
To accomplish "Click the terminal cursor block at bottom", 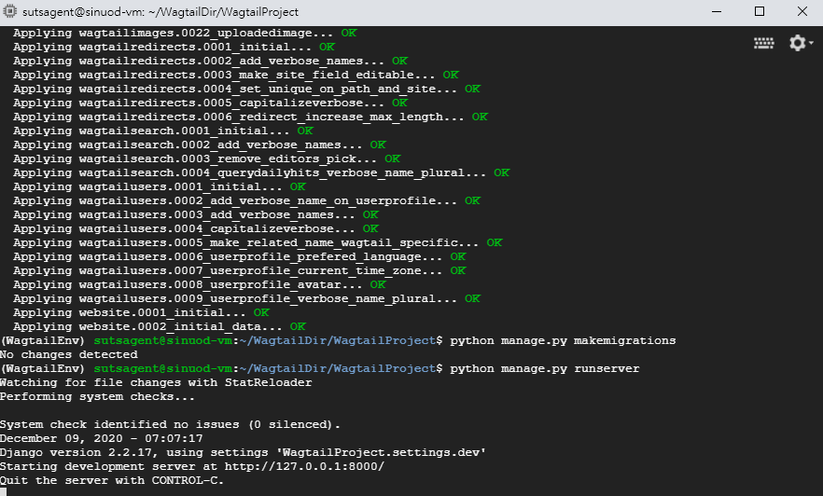I will 3,492.
